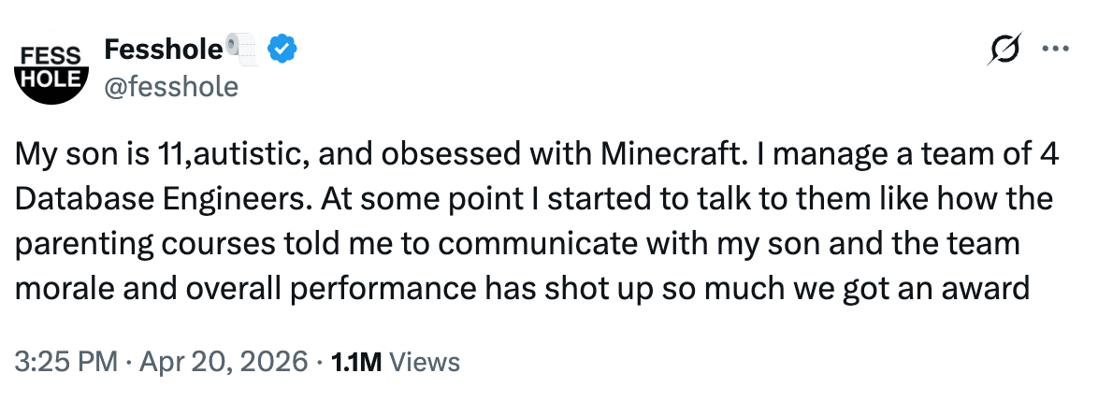Click the word morale in the post
Viewport: 1098px width, 402px height.
[x=60, y=288]
